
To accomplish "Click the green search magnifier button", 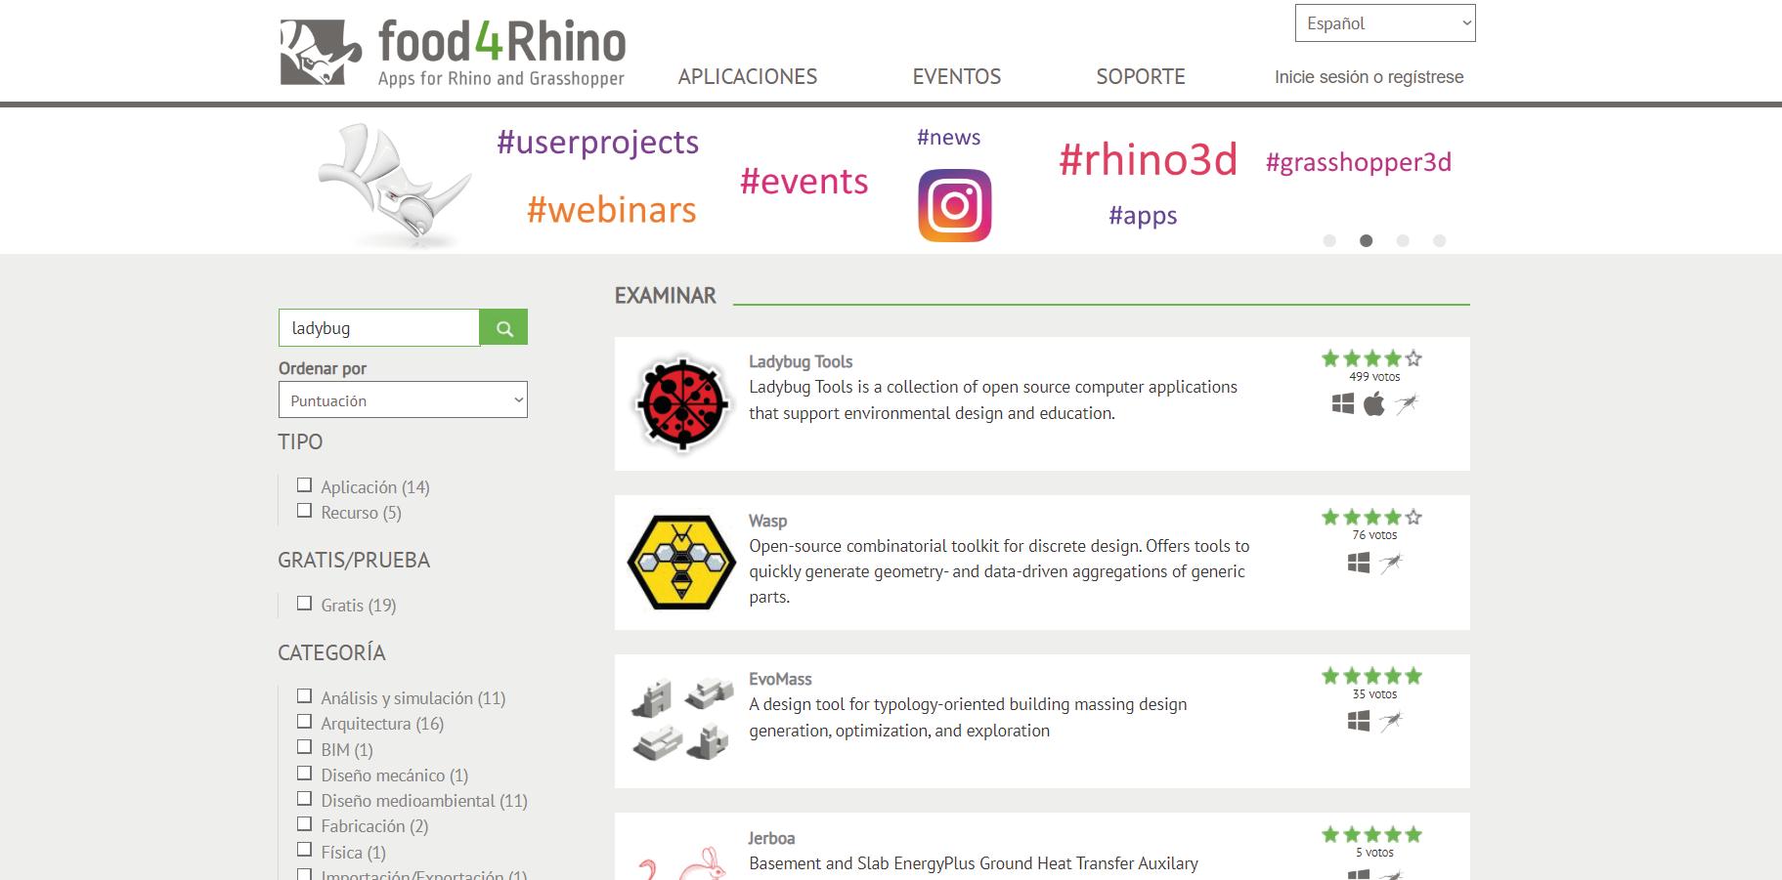I will [504, 328].
